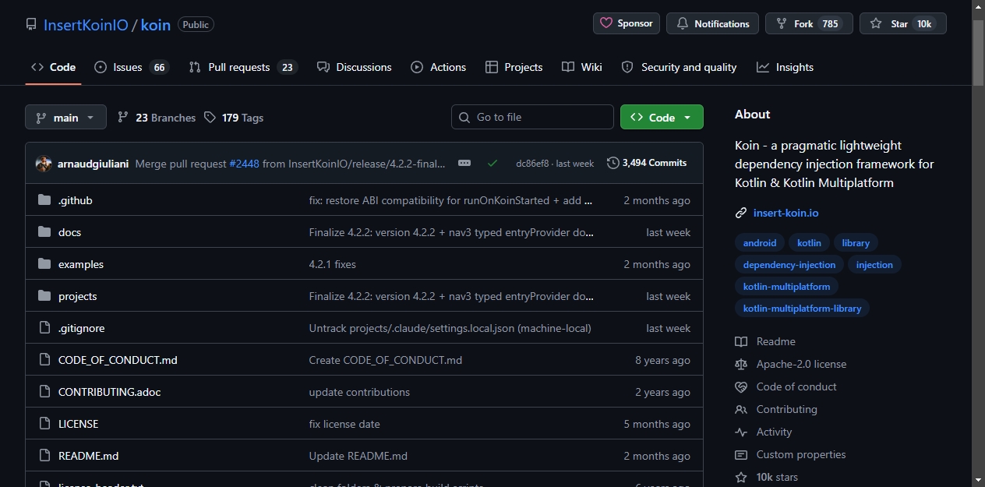This screenshot has width=985, height=487.
Task: Open the Discussions tab
Action: [x=354, y=67]
